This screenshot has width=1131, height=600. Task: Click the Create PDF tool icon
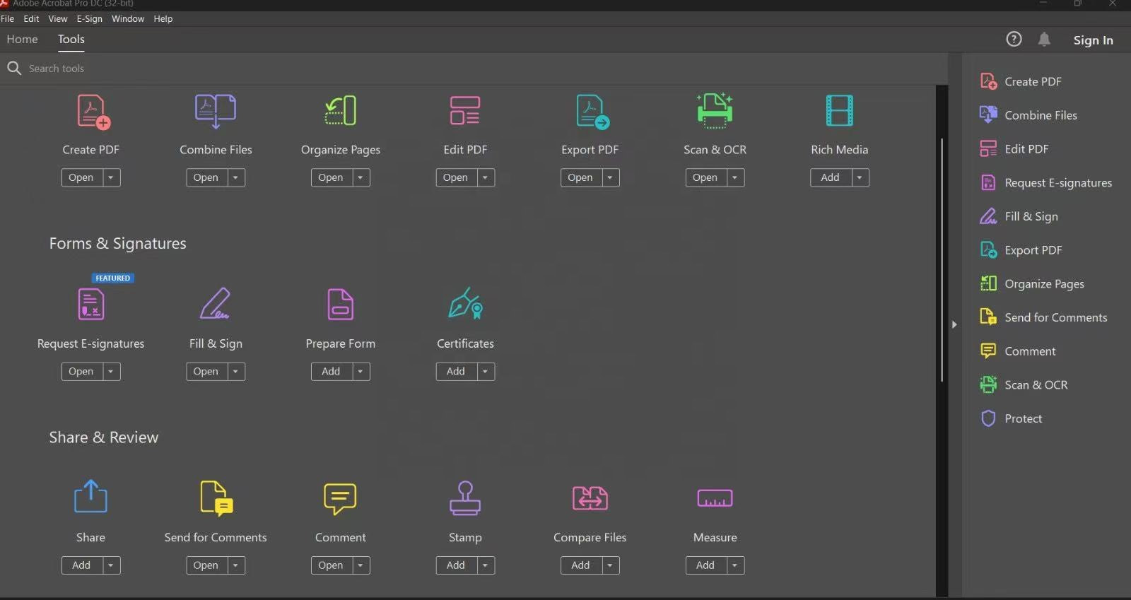point(92,112)
